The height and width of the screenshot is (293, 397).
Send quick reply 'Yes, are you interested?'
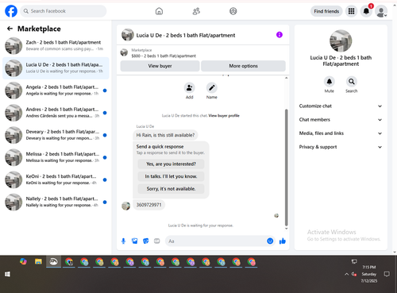[x=171, y=164]
